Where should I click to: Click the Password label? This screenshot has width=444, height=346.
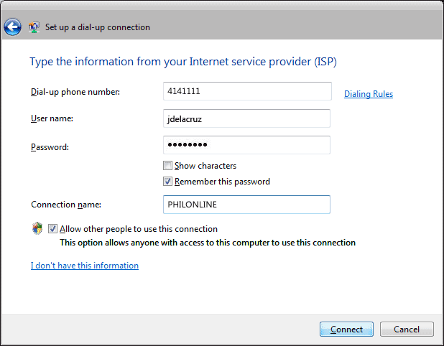[50, 147]
